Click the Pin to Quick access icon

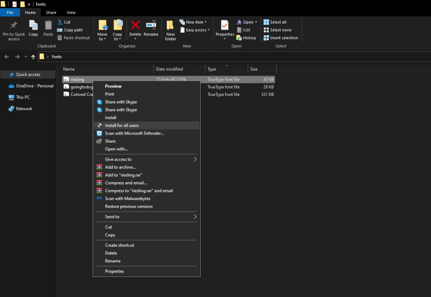click(x=13, y=26)
